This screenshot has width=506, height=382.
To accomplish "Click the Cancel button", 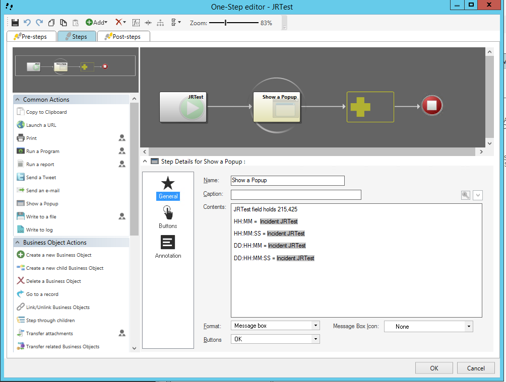I will point(476,368).
